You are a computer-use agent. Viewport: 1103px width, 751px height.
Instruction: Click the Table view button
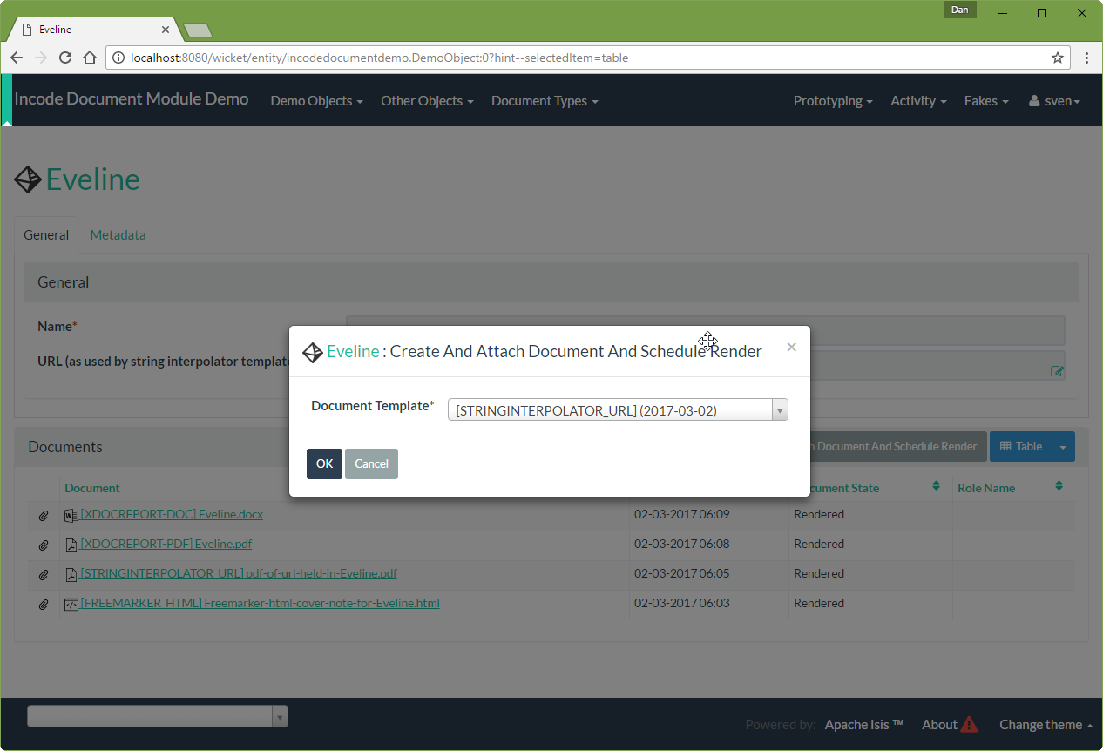click(x=1021, y=447)
